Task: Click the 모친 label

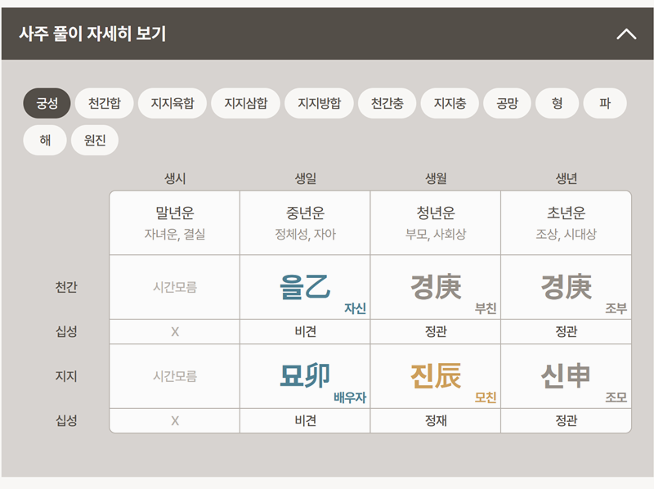Action: (x=486, y=397)
